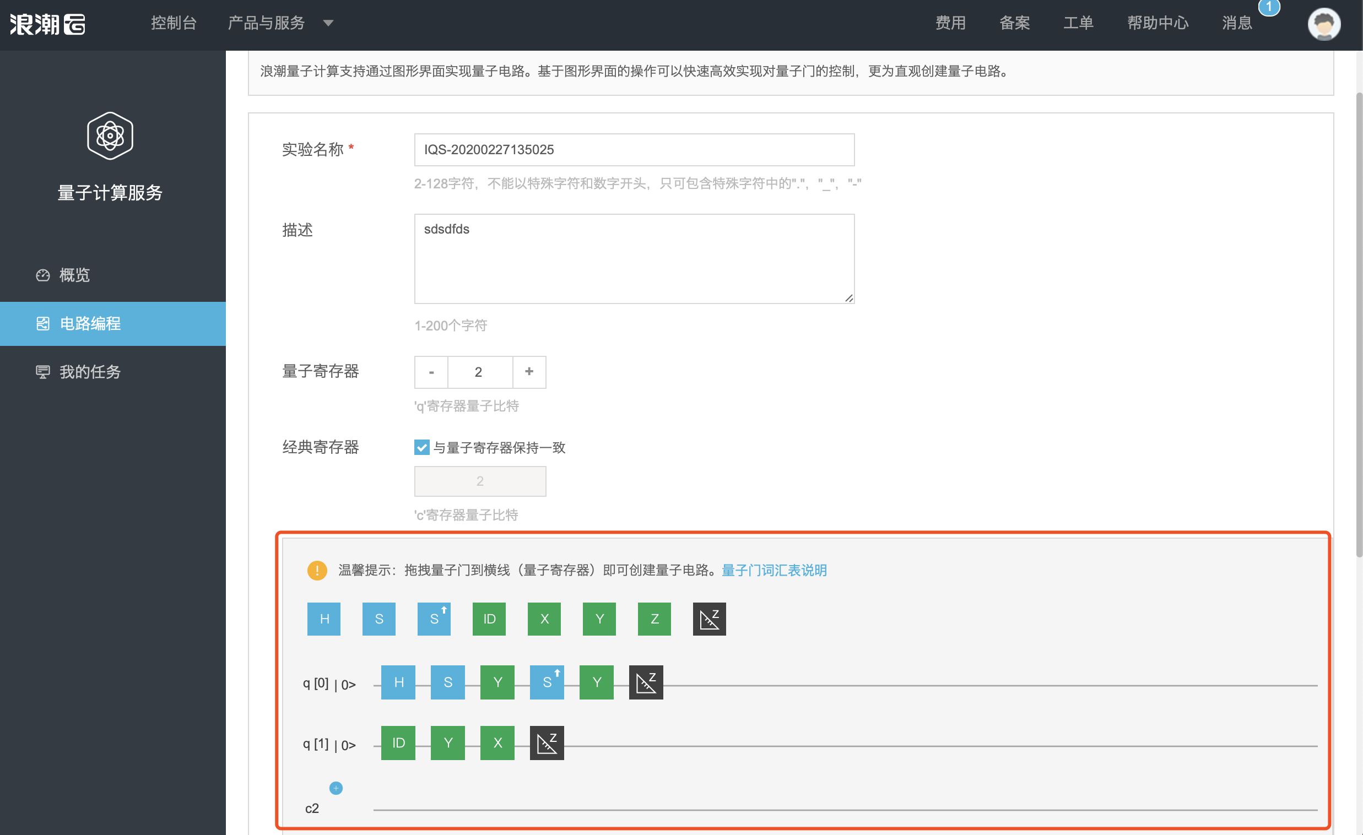The width and height of the screenshot is (1363, 835).
Task: Click the plus stepper to increase 量子寄存器
Action: (x=529, y=372)
